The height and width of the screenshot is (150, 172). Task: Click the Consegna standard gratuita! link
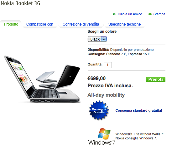click(x=139, y=110)
